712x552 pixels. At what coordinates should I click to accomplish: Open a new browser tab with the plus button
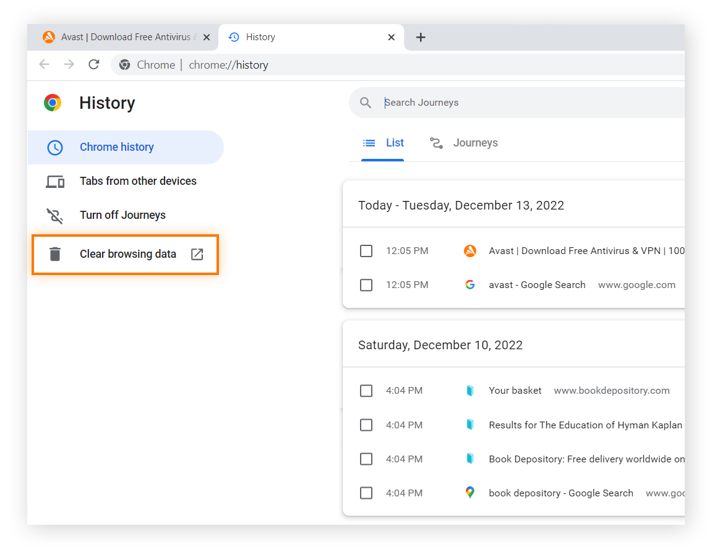coord(421,37)
